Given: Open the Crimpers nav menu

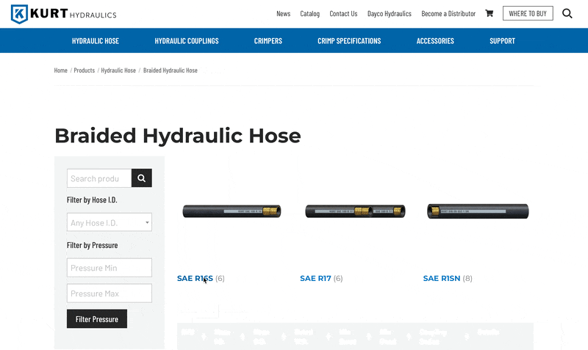Looking at the screenshot, I should 268,41.
